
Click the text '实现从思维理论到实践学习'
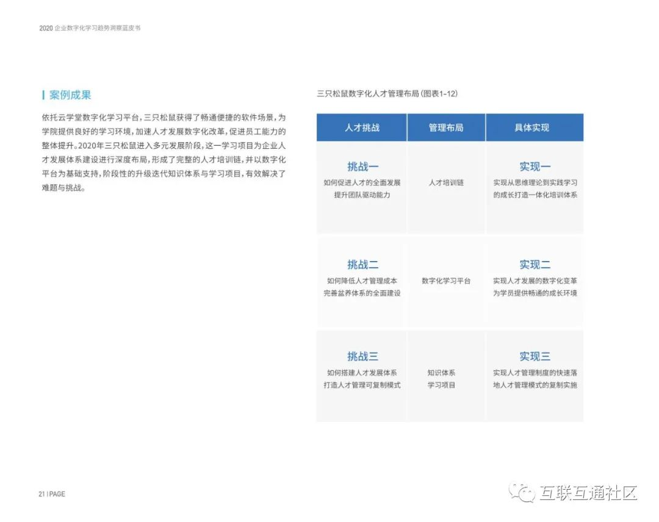[x=535, y=183]
